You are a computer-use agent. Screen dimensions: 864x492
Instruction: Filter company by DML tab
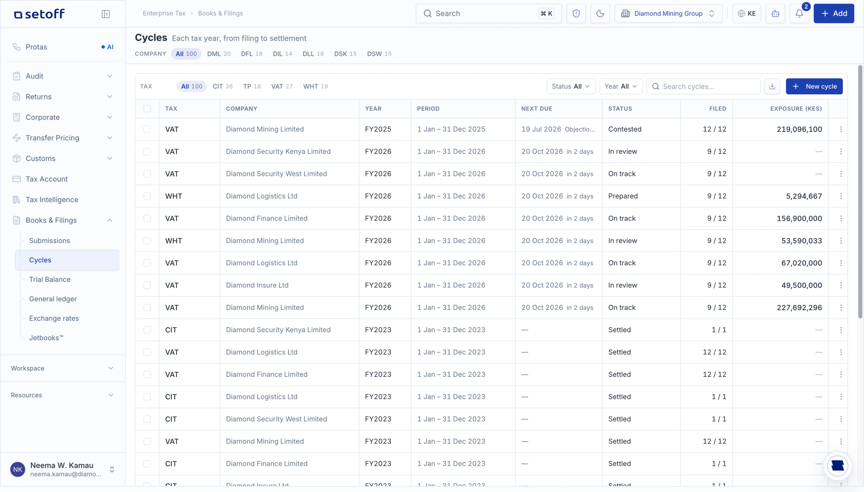coord(219,54)
